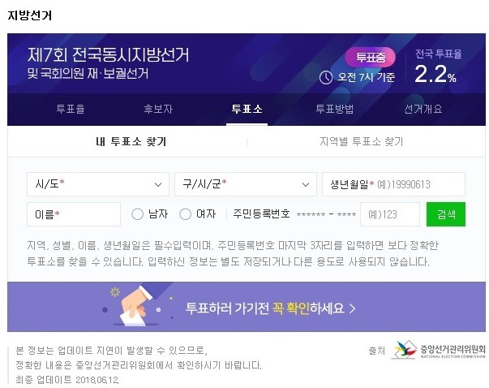Open the 선거개요 tab
The image size is (489, 388).
(423, 109)
